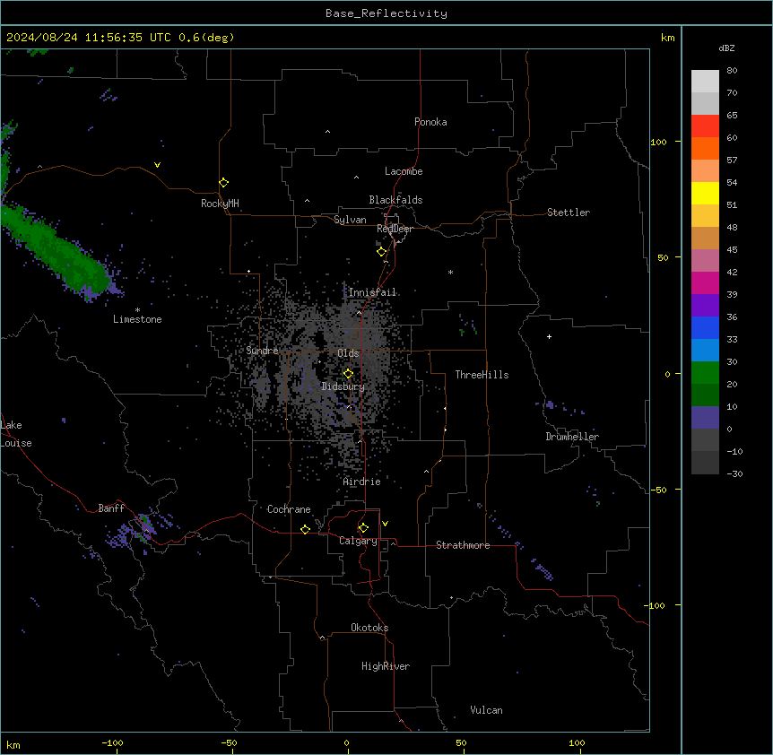
Task: Click the Blackfalds label
Action: click(395, 200)
